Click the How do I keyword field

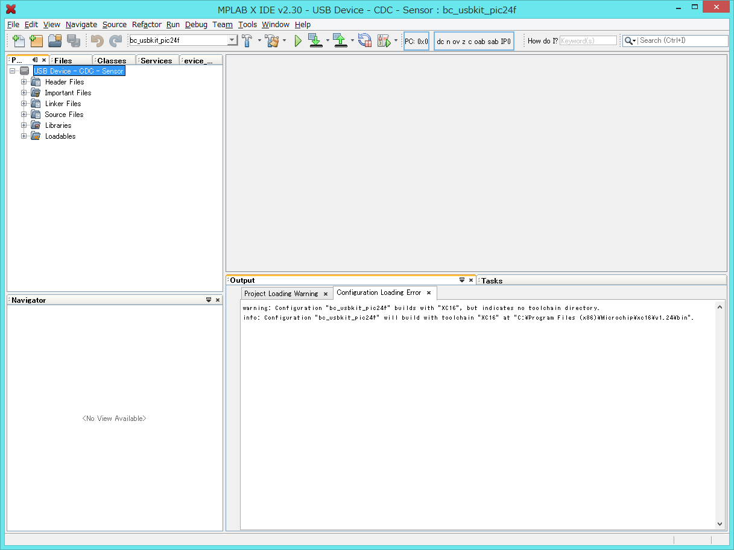[588, 41]
